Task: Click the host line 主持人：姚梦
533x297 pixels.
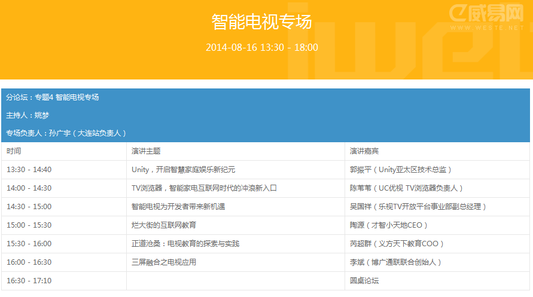Action: 28,115
